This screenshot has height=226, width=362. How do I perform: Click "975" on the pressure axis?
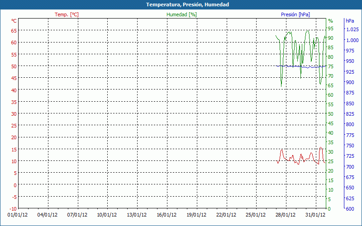tap(350, 51)
